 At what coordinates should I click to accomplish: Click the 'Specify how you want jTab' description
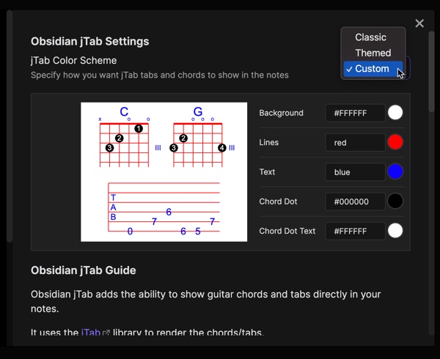[x=160, y=75]
